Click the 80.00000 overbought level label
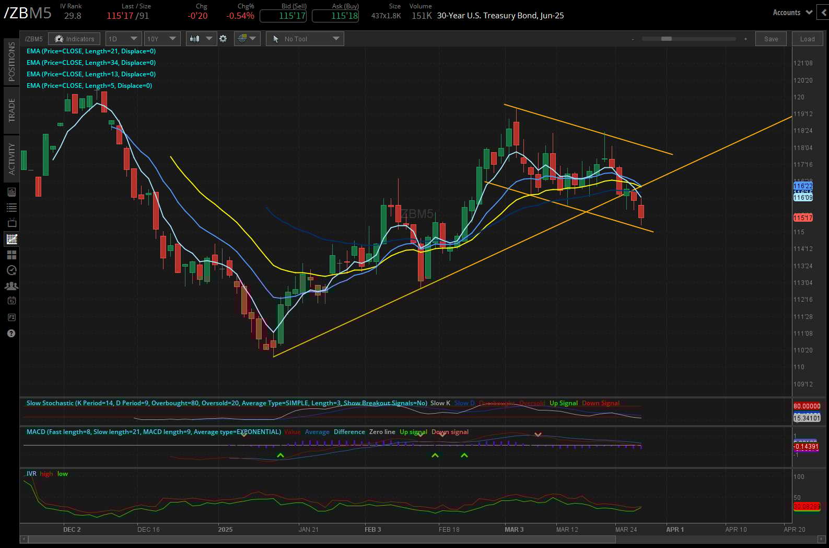 [x=807, y=406]
